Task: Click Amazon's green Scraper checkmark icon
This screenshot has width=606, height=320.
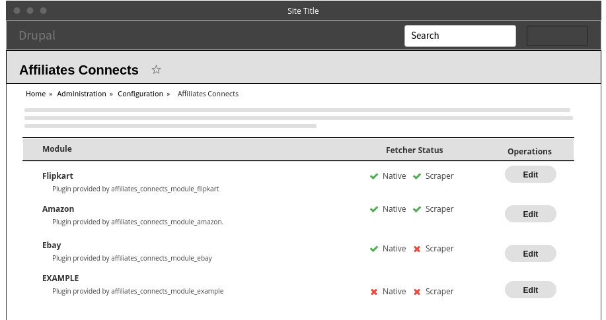Action: 417,209
